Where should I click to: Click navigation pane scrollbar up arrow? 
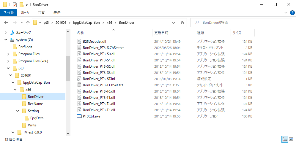pyautogui.click(x=68, y=32)
